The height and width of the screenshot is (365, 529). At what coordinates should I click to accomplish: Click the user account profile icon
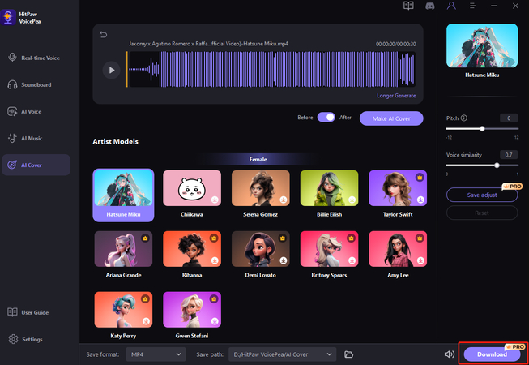451,6
